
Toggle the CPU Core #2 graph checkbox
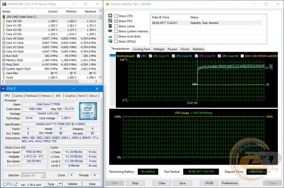coord(174,56)
